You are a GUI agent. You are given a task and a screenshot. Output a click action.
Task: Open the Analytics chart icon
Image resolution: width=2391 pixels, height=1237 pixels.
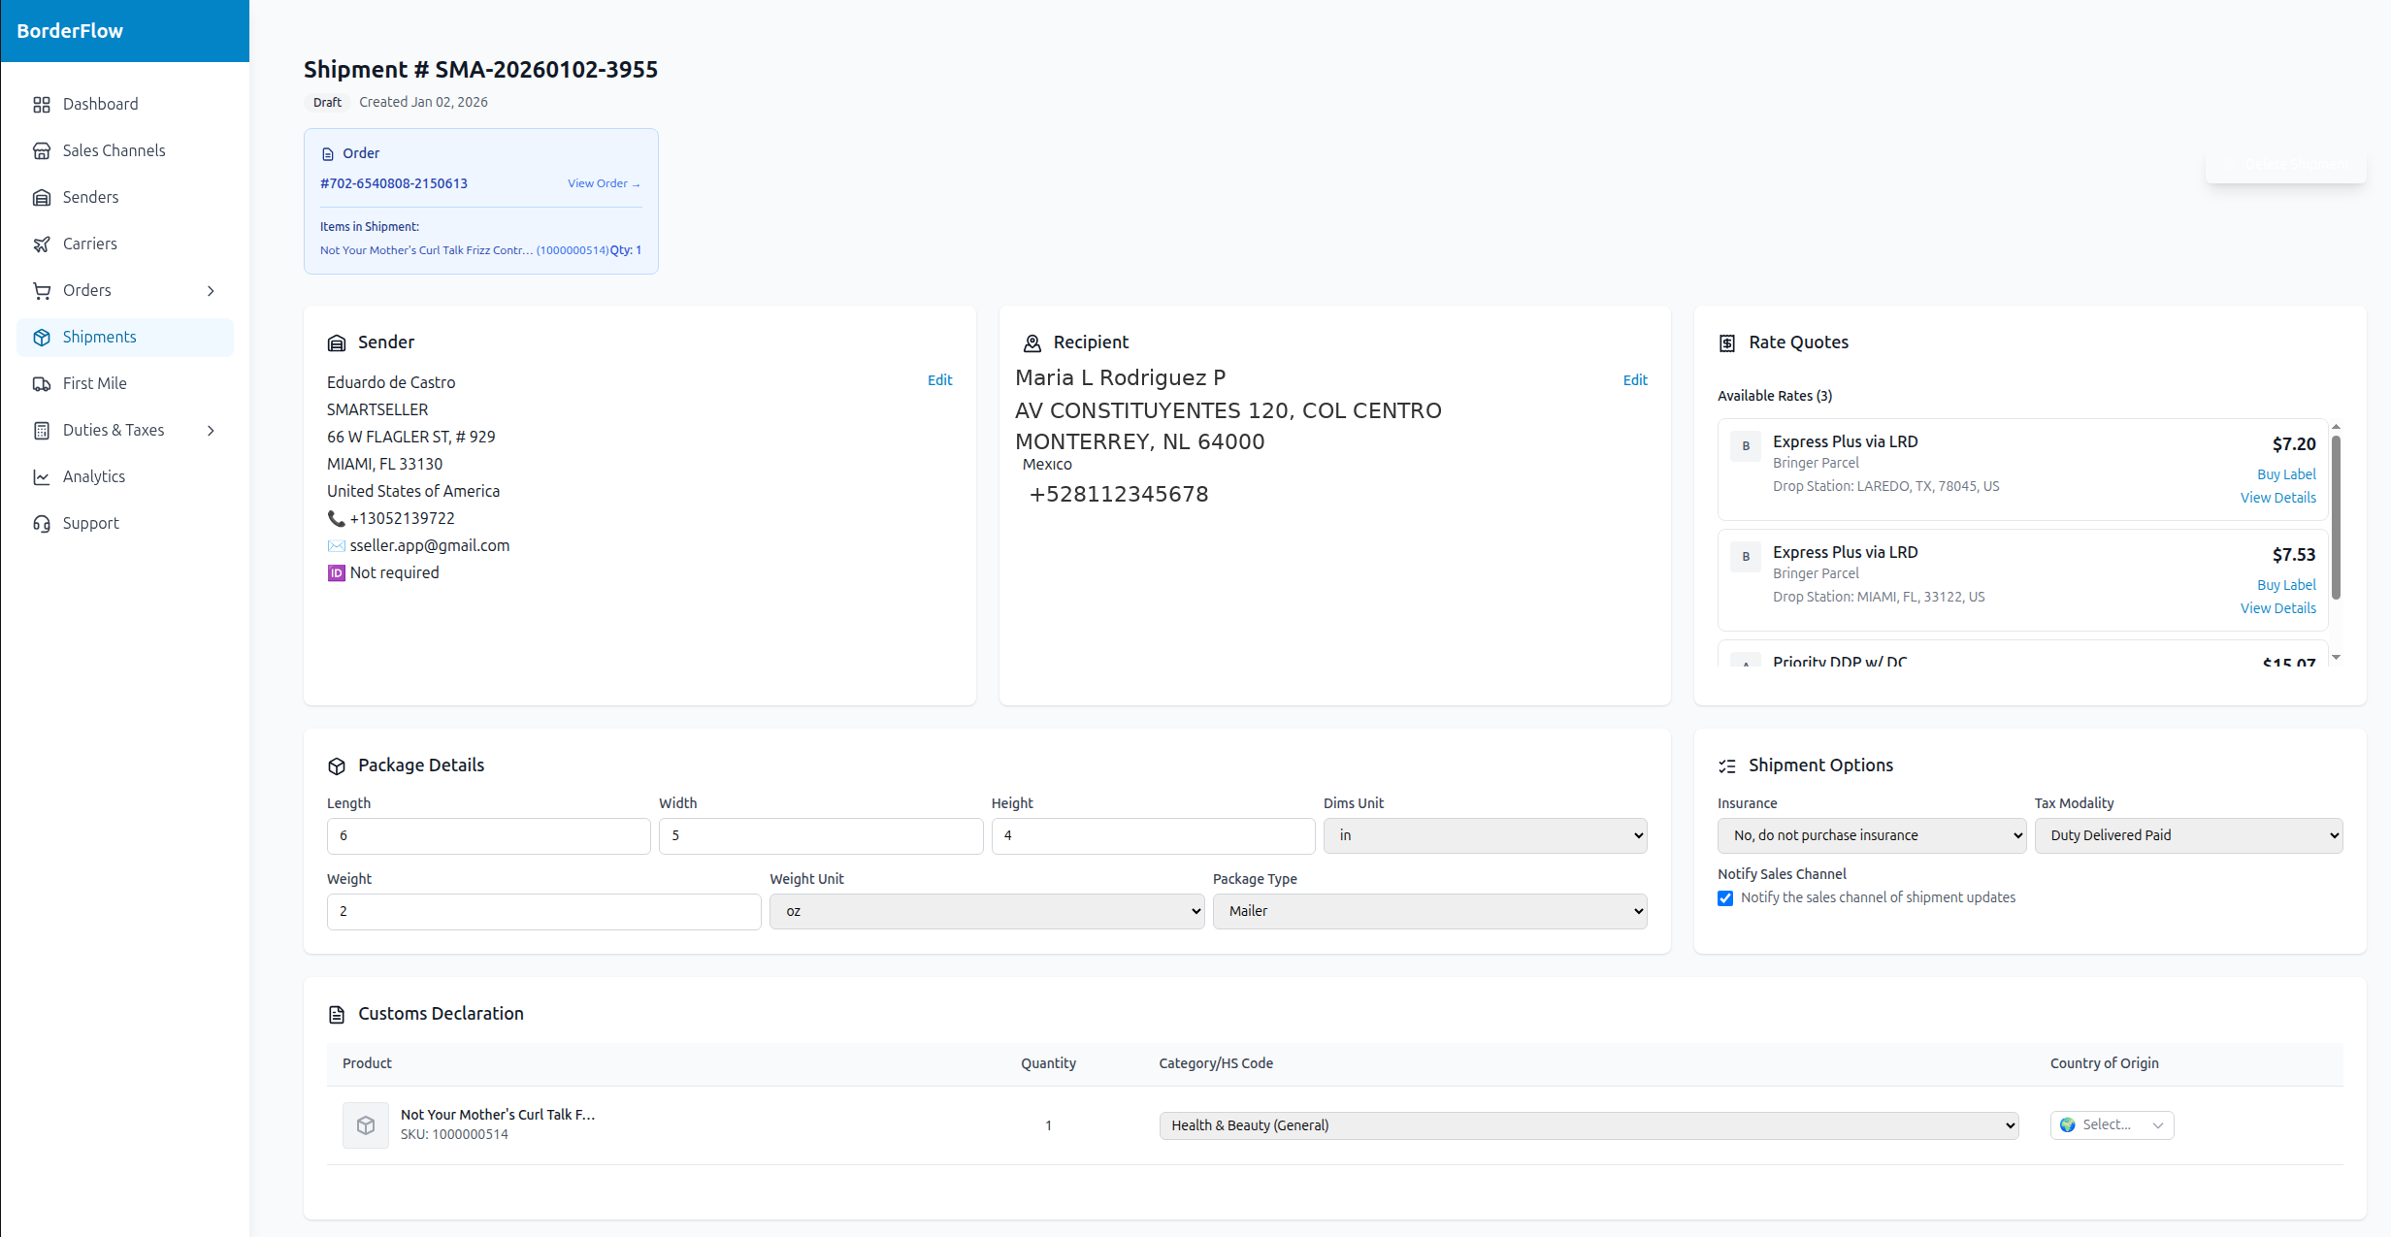42,476
